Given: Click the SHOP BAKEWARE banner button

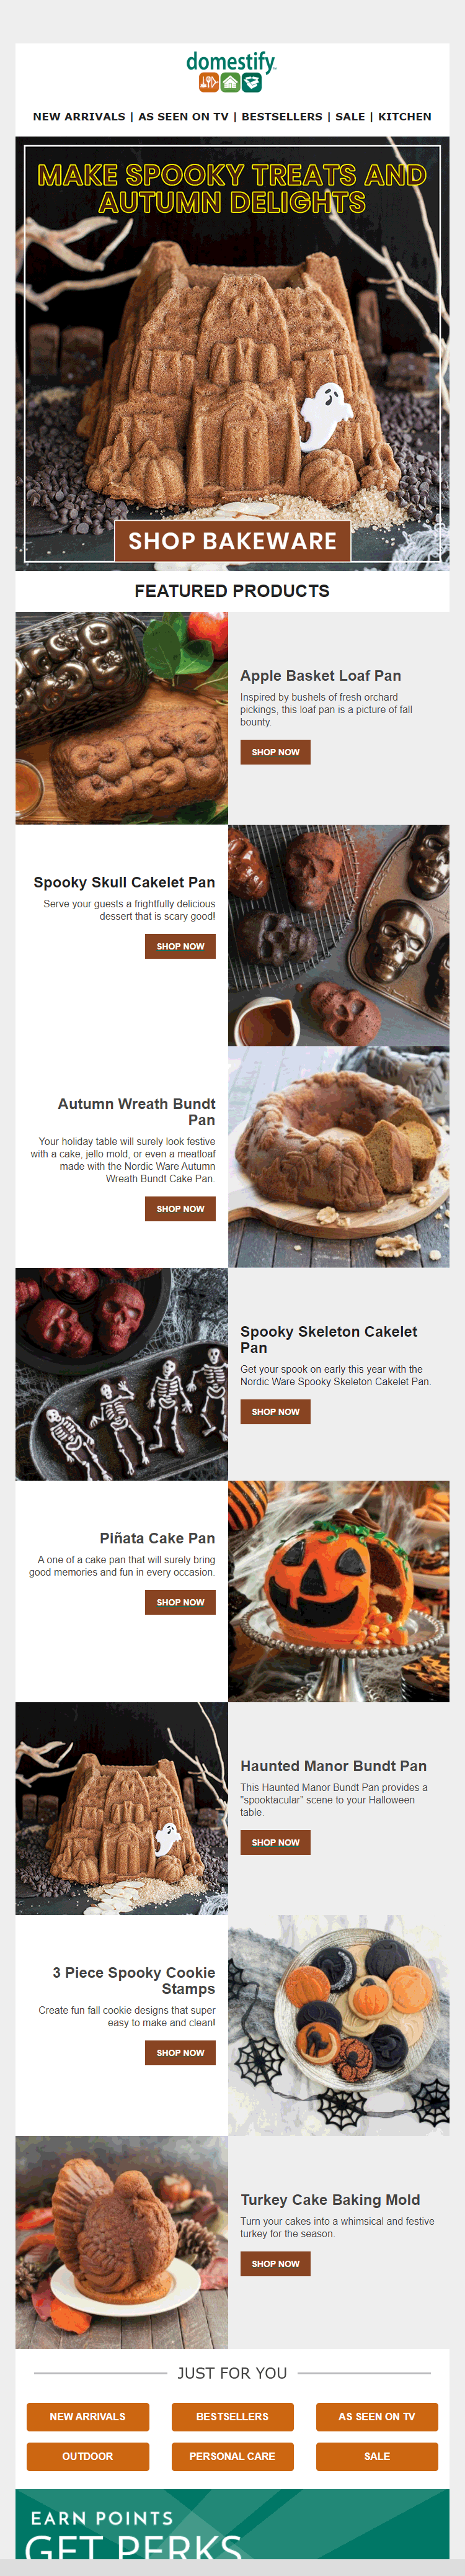Looking at the screenshot, I should click(232, 541).
